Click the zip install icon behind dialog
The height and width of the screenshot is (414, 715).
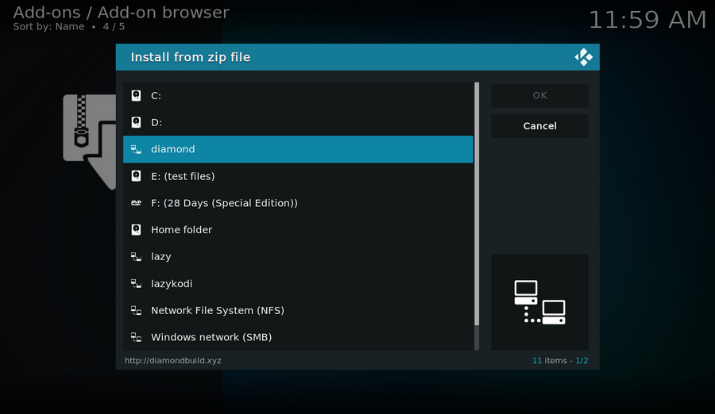pos(89,141)
